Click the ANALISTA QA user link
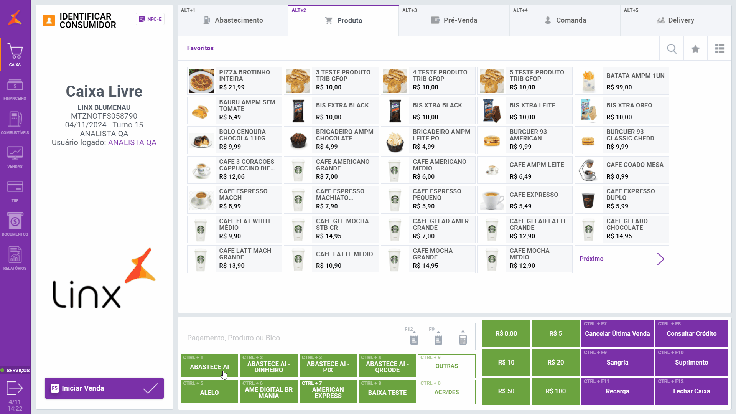This screenshot has width=736, height=414. coord(132,142)
